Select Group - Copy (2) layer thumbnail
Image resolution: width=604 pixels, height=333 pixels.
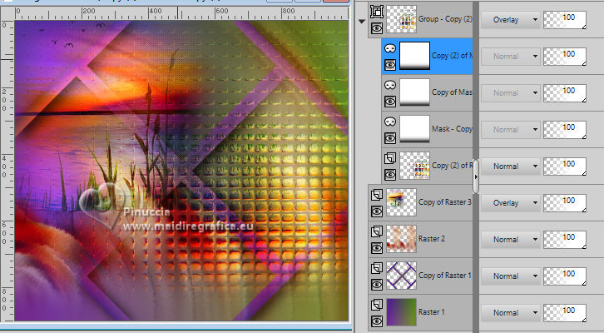401,19
